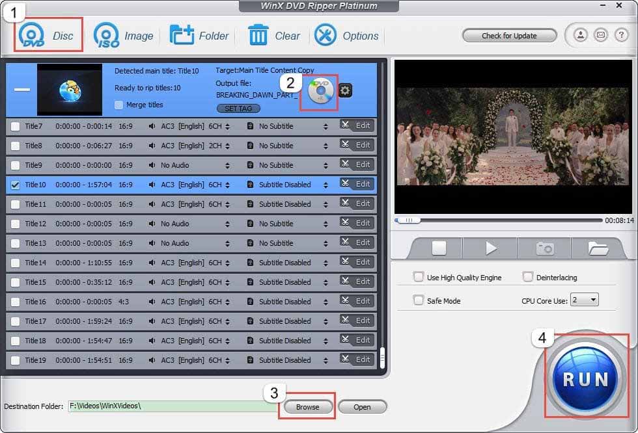Uncheck the Title10 checkbox

pos(16,185)
